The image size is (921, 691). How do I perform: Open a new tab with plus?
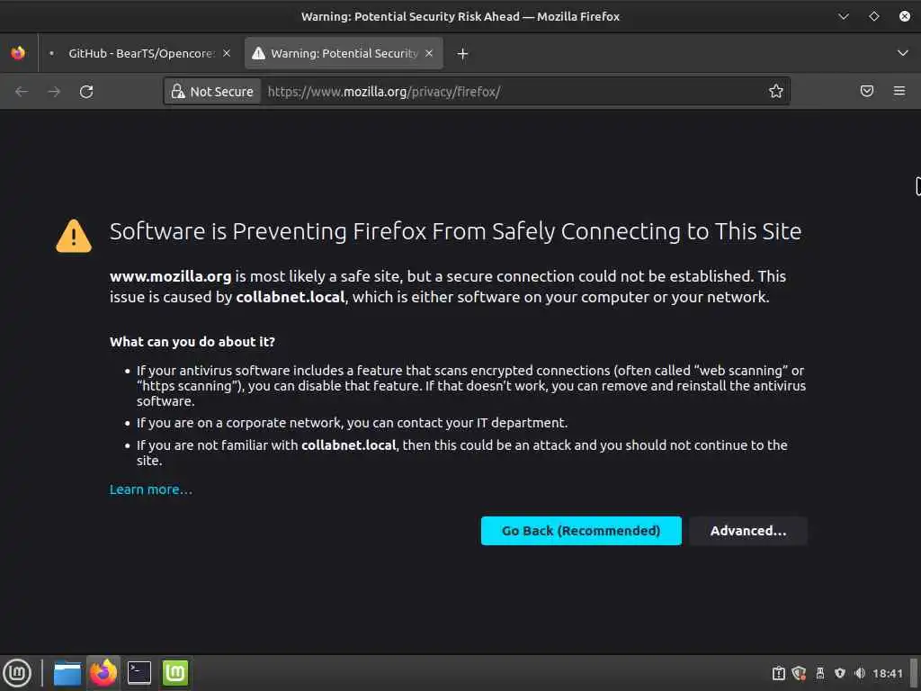[463, 53]
